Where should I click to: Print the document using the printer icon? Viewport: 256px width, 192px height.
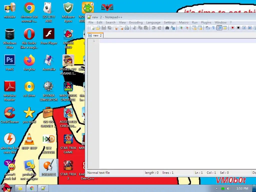click(x=127, y=28)
